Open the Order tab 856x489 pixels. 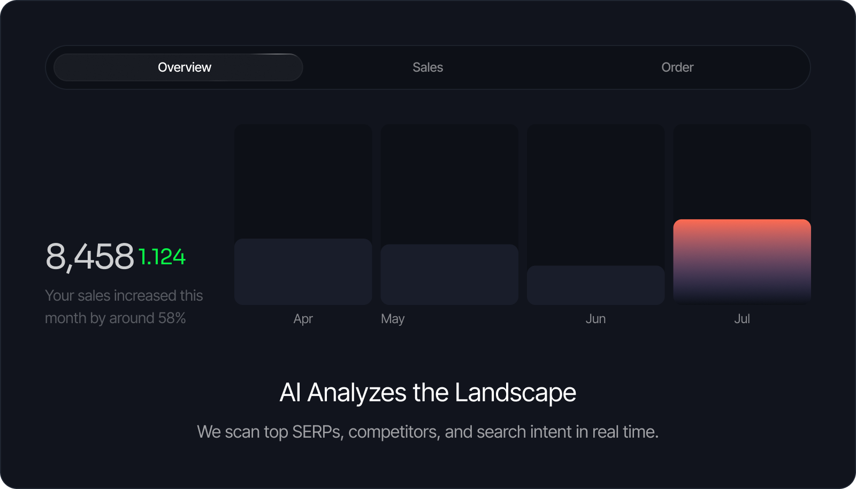pyautogui.click(x=677, y=67)
